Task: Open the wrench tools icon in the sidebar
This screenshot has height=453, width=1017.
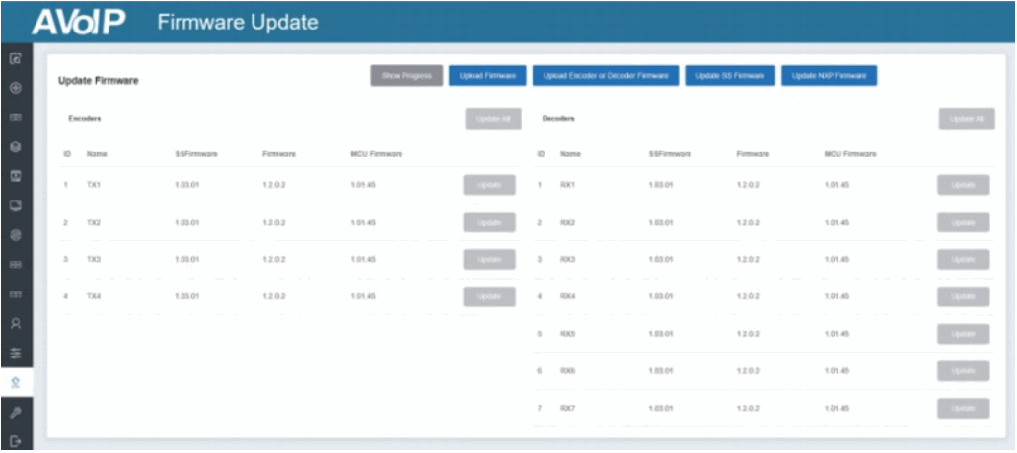Action: [x=17, y=413]
